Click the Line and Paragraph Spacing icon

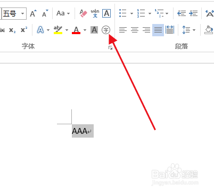point(186,30)
